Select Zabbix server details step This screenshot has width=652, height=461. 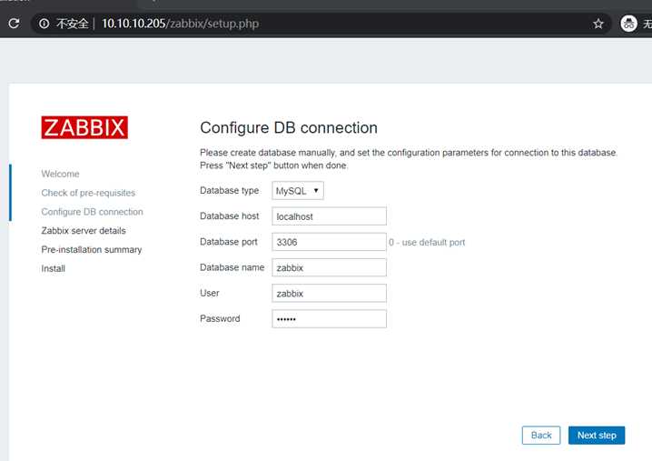tap(84, 231)
